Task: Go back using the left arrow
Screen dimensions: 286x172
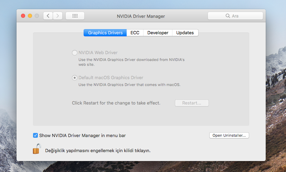Action: click(48, 16)
